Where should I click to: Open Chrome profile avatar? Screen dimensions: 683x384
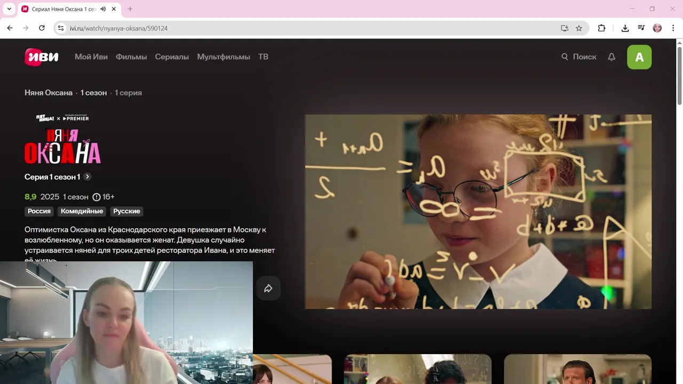(657, 28)
